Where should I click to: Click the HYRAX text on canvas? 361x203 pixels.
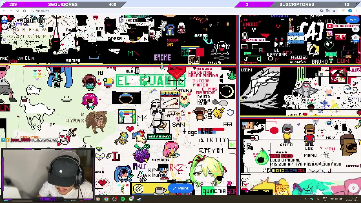click(75, 121)
